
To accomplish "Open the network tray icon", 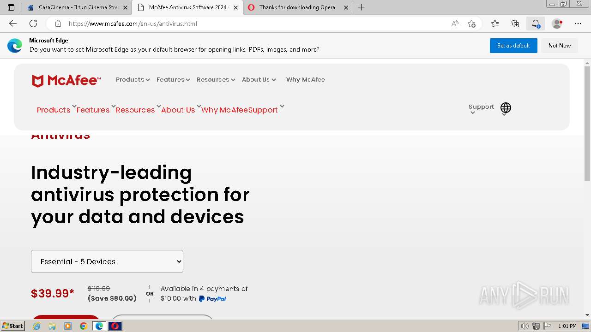I will (536, 326).
